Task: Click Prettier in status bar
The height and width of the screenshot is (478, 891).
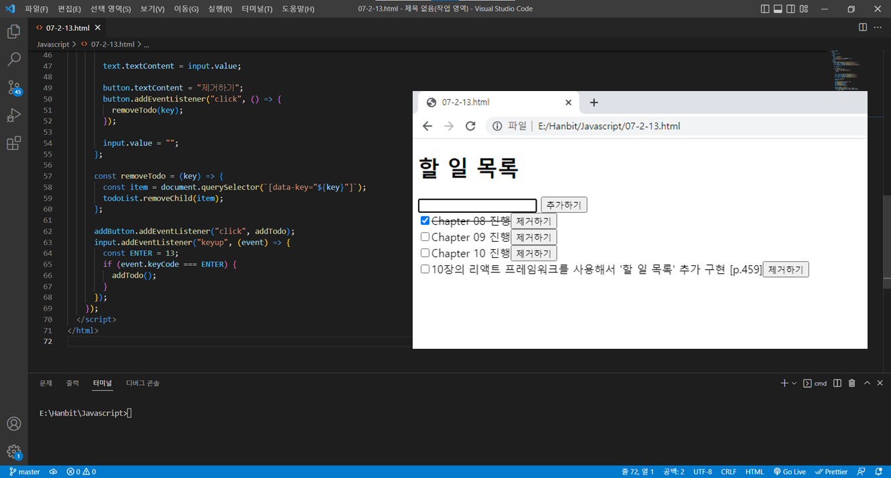Action: (831, 471)
